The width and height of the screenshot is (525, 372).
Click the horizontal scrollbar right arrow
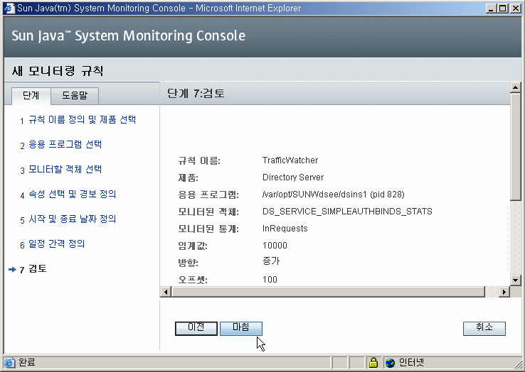tap(504, 292)
